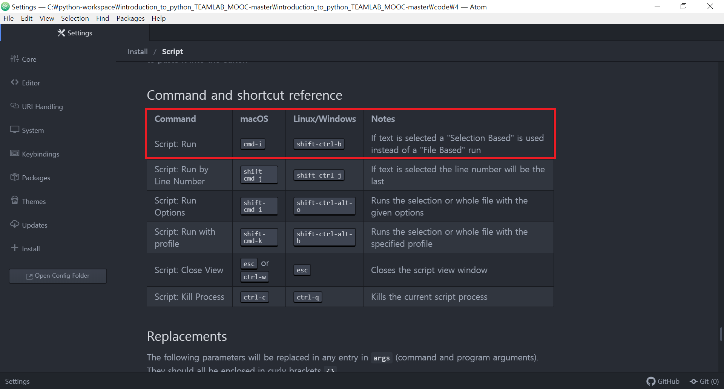Click the Keybindings keyboard icon
Screen dimensions: 724x389
click(15, 153)
